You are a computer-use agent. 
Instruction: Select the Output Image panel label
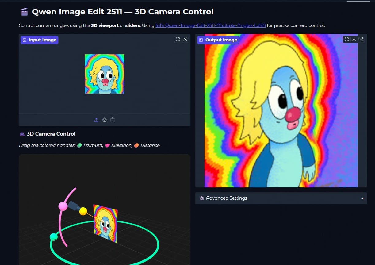pos(218,40)
